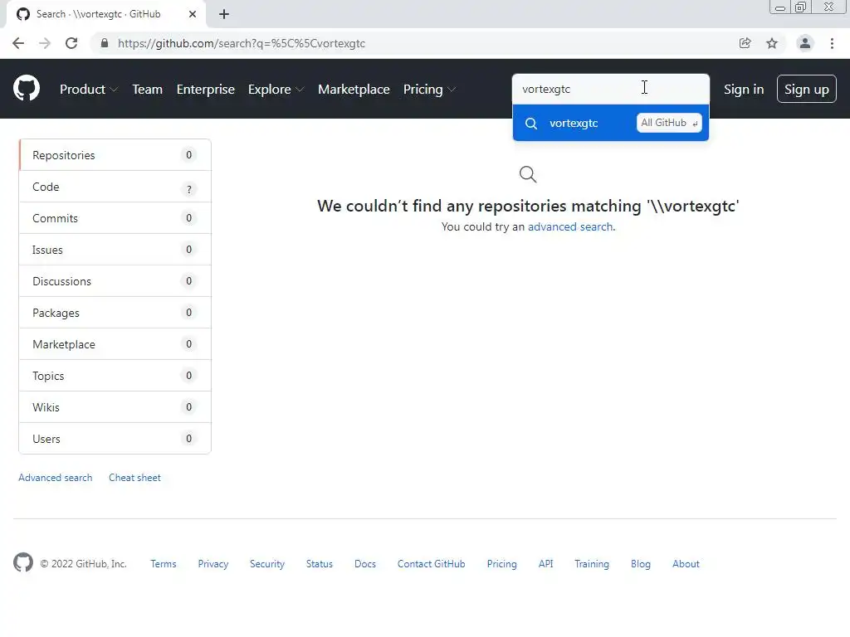The image size is (850, 637).
Task: Open Security in footer
Action: (266, 563)
